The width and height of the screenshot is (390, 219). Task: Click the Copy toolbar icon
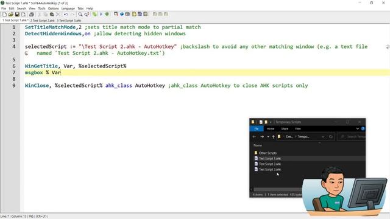46,15
